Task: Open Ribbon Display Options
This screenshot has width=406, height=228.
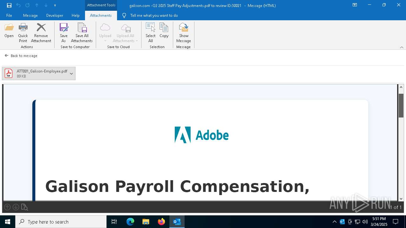Action: point(355,5)
